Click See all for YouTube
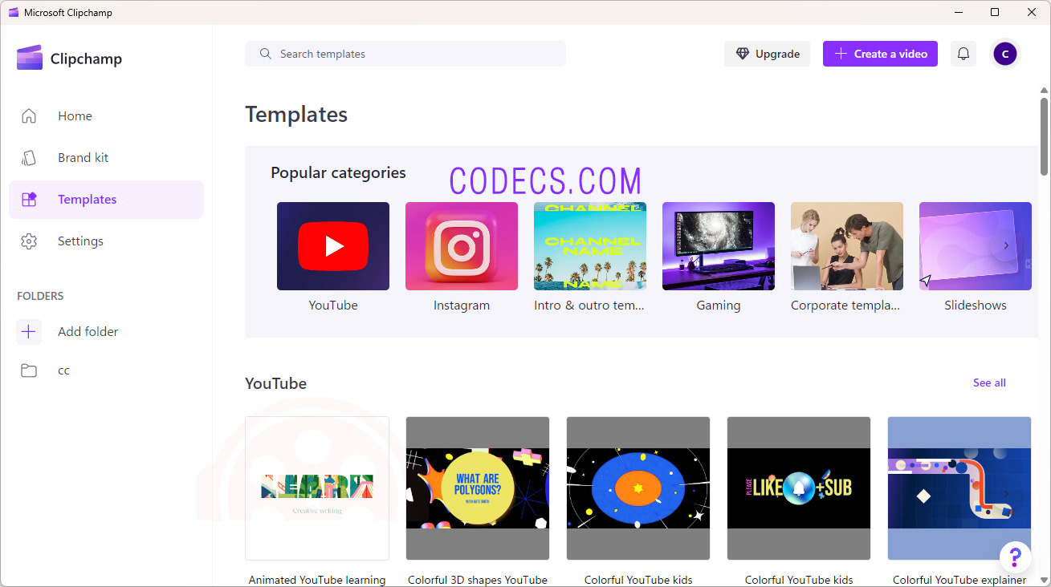 pyautogui.click(x=989, y=383)
